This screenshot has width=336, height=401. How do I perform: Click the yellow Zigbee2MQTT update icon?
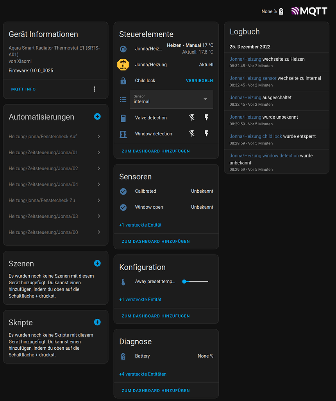click(x=122, y=64)
